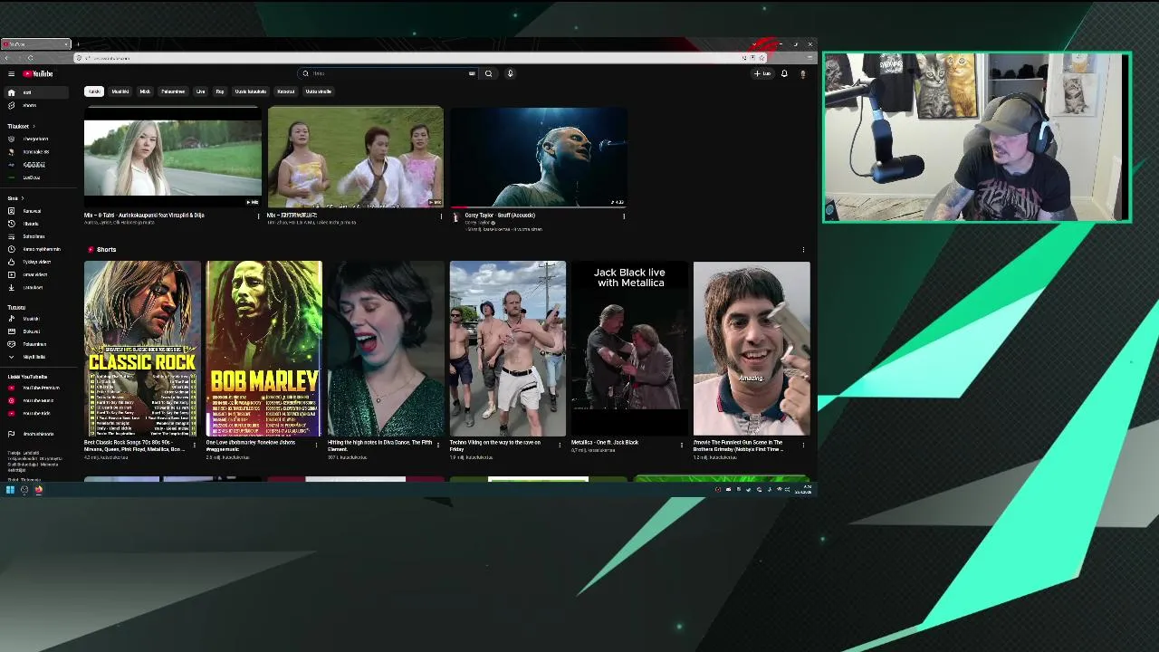Open the browser application menu
1159x652 pixels.
pos(810,58)
